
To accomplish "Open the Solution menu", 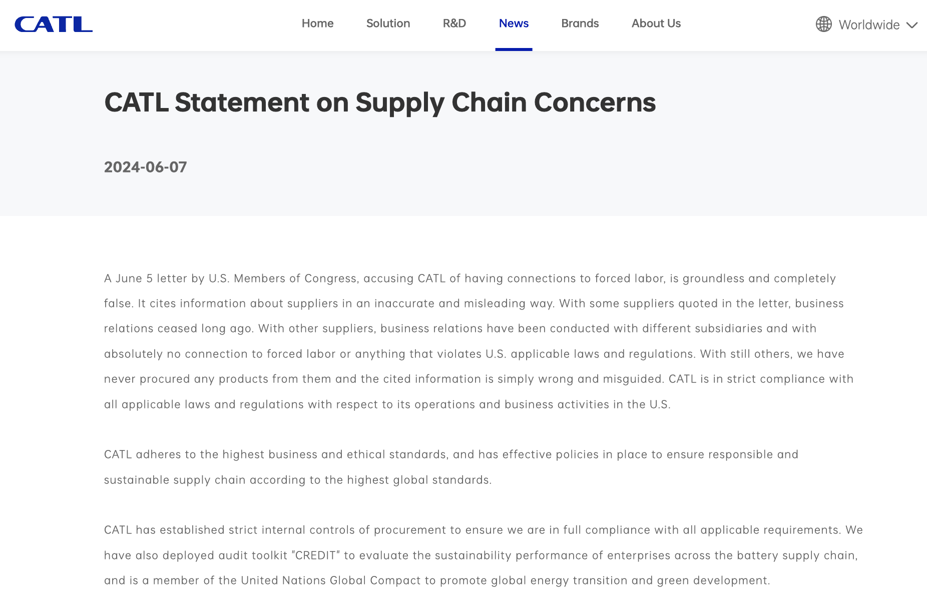I will 388,23.
